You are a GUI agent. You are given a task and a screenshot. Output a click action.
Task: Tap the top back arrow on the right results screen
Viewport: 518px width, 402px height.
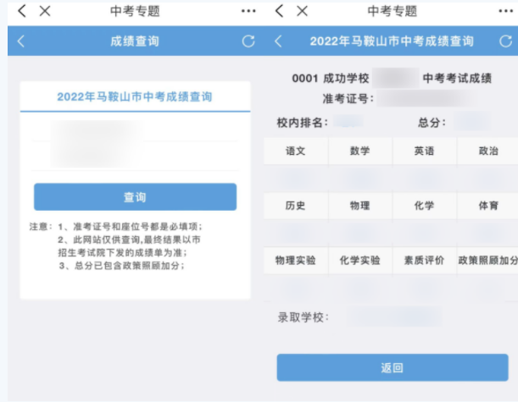tap(279, 11)
